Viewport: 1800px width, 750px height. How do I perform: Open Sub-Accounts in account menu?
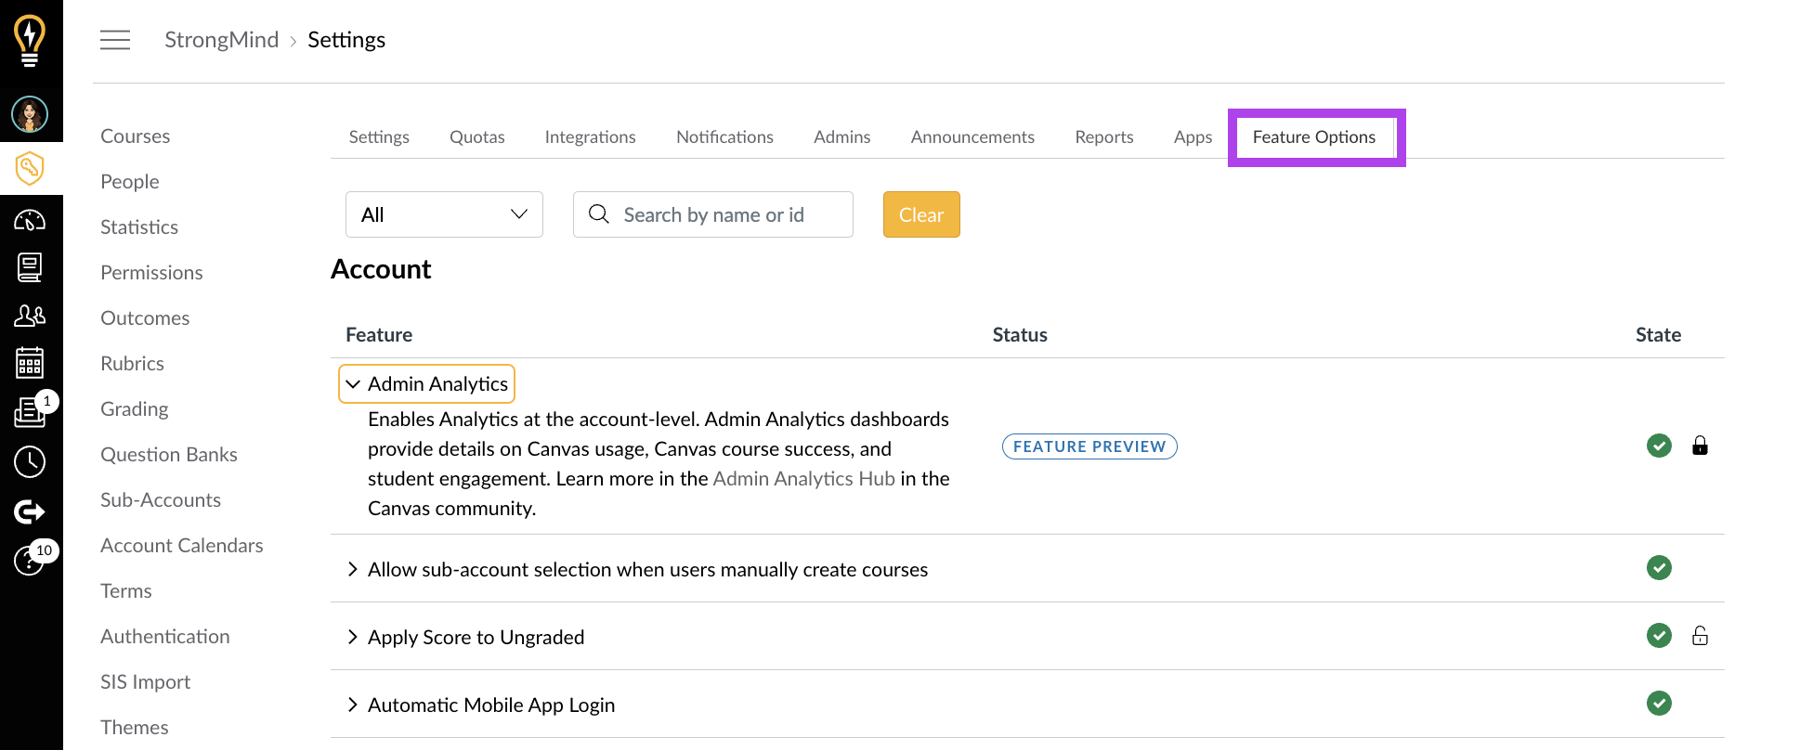pyautogui.click(x=161, y=499)
